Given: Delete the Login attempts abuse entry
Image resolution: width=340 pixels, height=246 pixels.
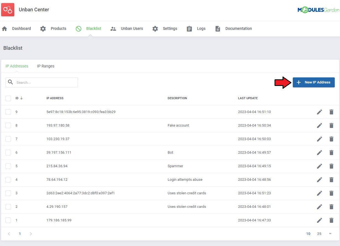Looking at the screenshot, I should click(331, 180).
